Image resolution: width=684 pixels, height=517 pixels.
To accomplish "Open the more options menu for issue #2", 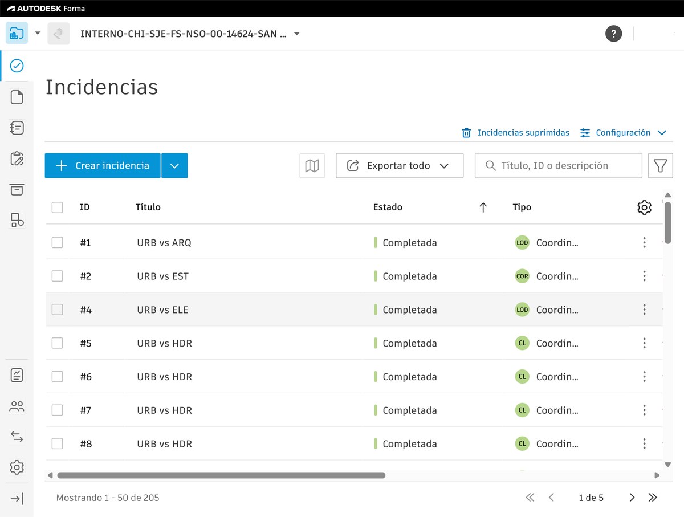I will pyautogui.click(x=644, y=276).
